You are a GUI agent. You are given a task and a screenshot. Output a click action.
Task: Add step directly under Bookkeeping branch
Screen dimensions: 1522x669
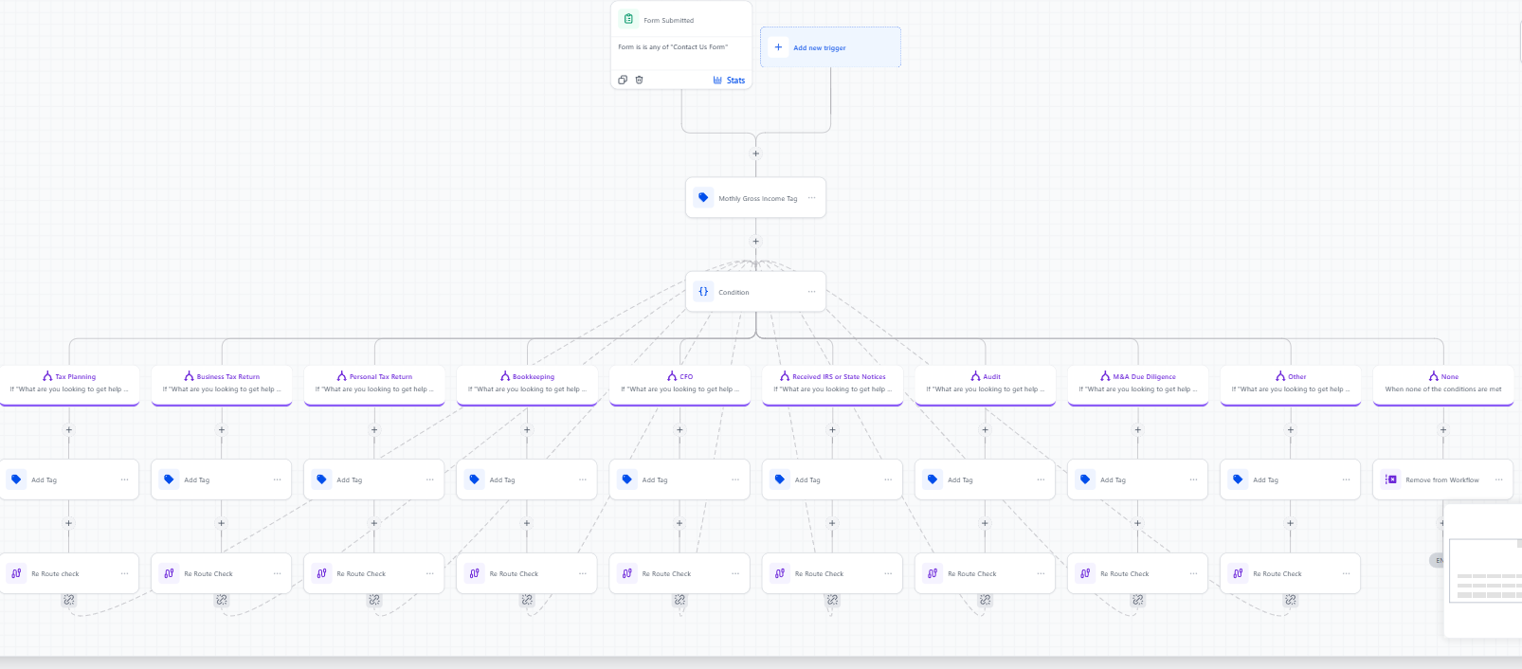point(527,430)
